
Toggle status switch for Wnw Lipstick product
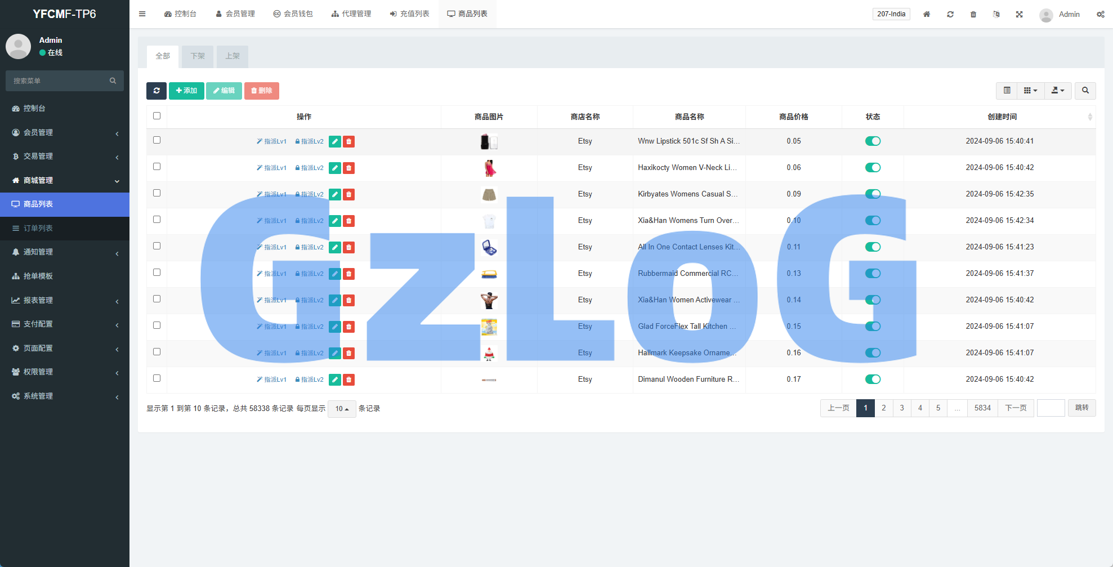873,141
